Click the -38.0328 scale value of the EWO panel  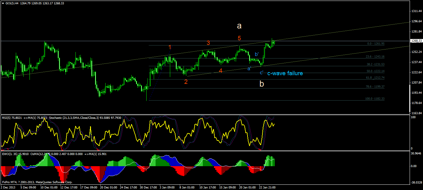coord(416,182)
